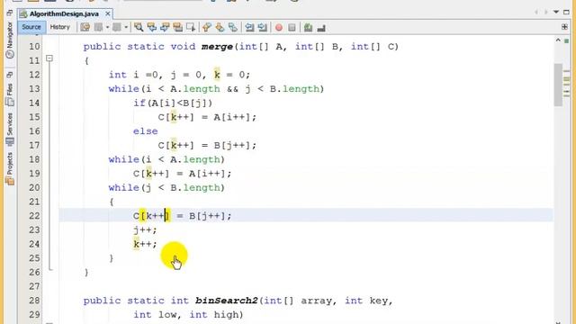
Task: Click 'int low, int high)' on line 29
Action: [x=188, y=315]
